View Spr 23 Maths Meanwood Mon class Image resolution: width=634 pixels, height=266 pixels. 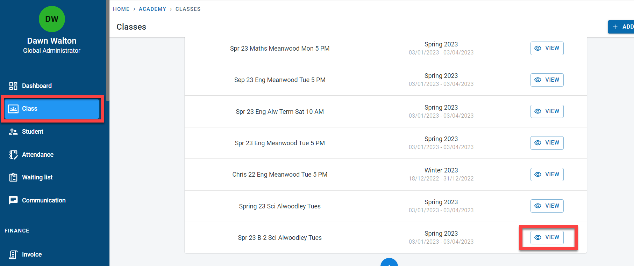click(x=547, y=48)
